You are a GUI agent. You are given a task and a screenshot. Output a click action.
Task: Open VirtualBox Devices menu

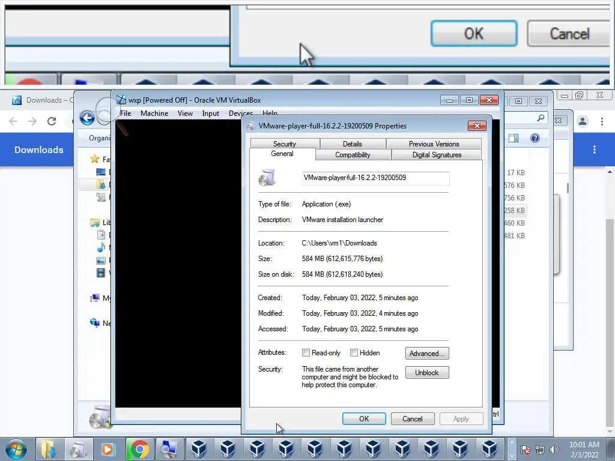tap(240, 113)
